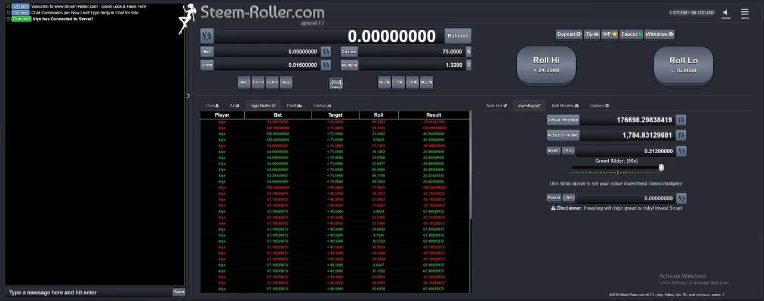Viewport: 764px width, 301px height.
Task: Click STEEM icon beside Active Invested value
Action: pos(681,120)
